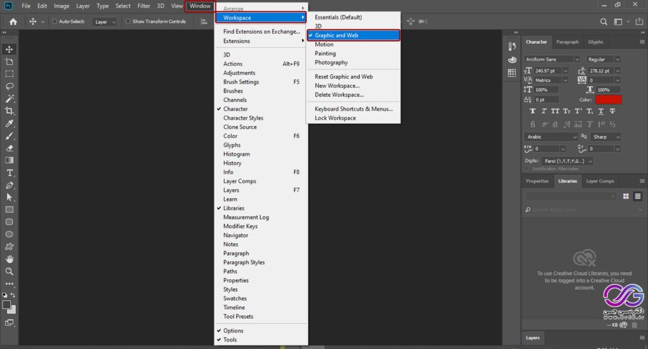Screen dimensions: 648x349
Task: Click the Search Adobe Stock field
Action: 583,210
